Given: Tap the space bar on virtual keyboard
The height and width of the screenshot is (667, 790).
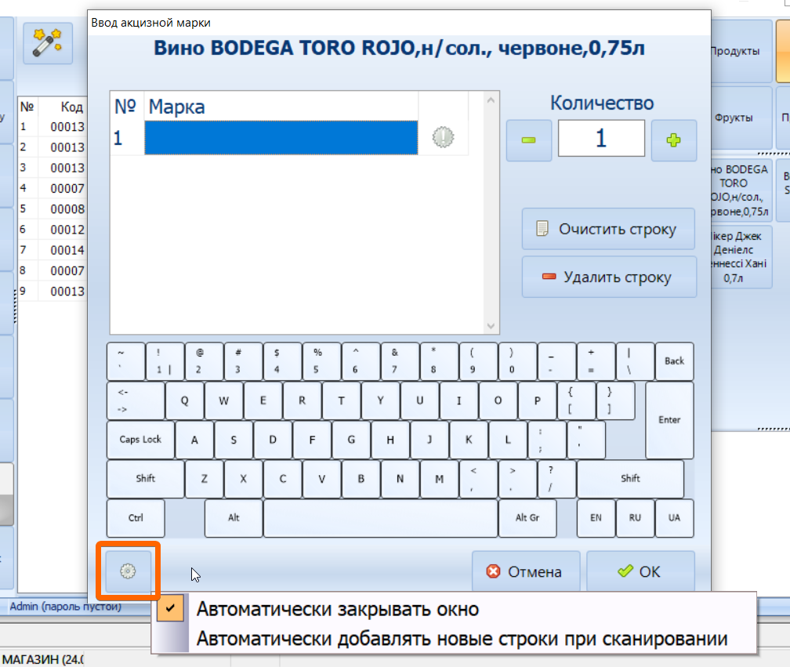Looking at the screenshot, I should tap(380, 518).
